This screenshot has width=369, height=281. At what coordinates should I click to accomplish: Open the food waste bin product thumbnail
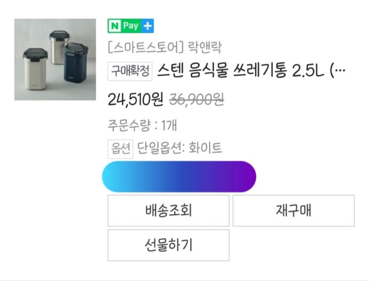55,60
